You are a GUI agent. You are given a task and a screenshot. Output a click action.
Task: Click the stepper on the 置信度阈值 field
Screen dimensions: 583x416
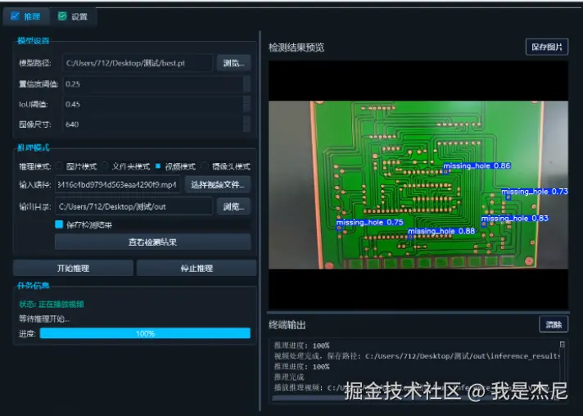point(246,84)
